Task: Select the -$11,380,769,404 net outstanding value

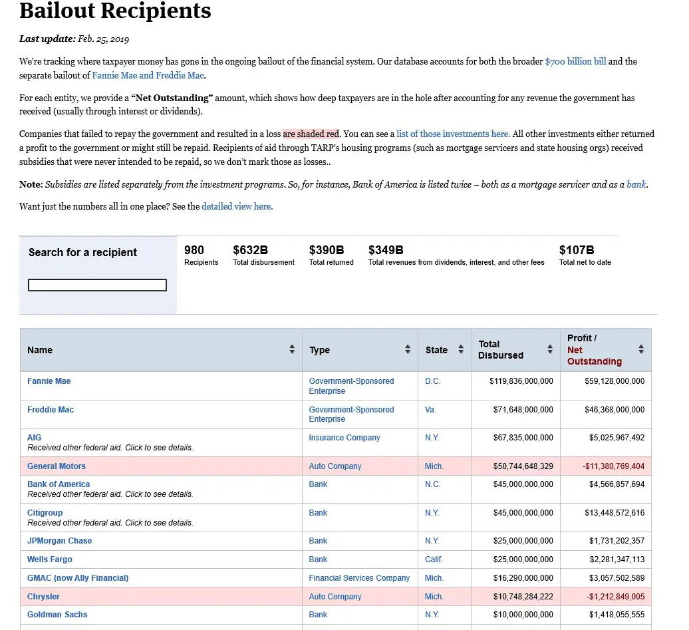Action: (x=613, y=466)
